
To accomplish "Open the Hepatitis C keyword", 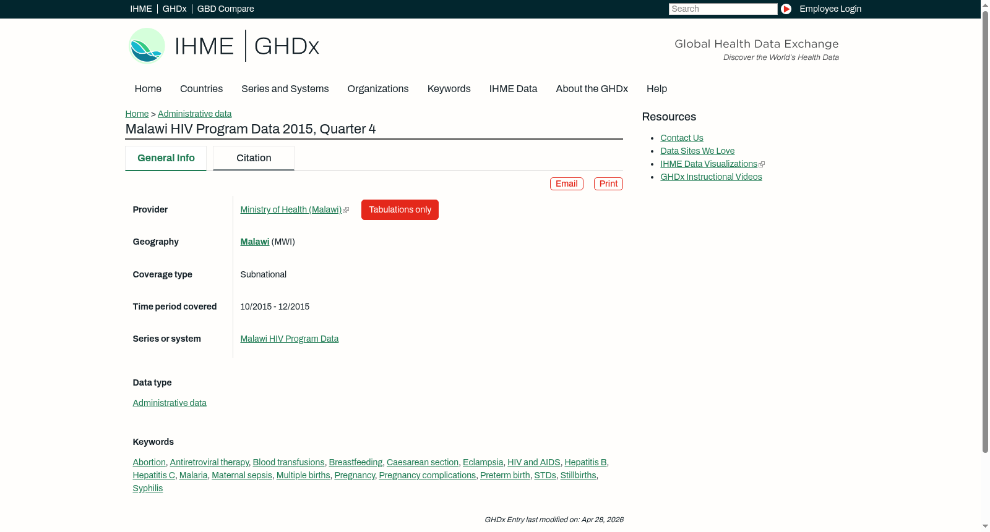I will 154,475.
